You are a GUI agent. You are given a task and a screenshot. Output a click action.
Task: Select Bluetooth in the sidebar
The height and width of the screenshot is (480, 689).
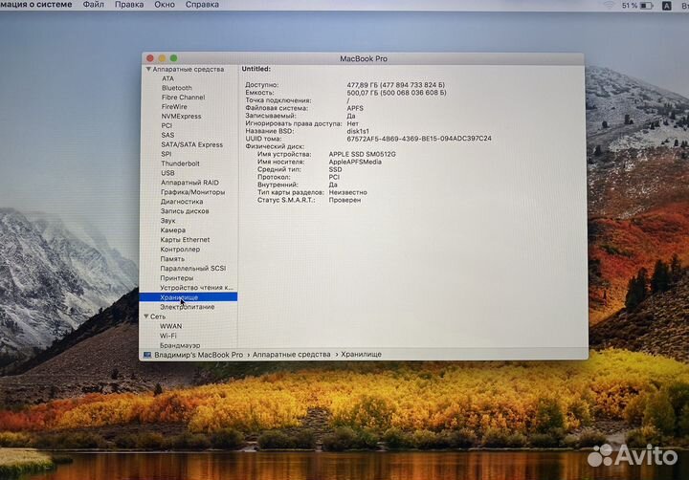click(x=177, y=88)
